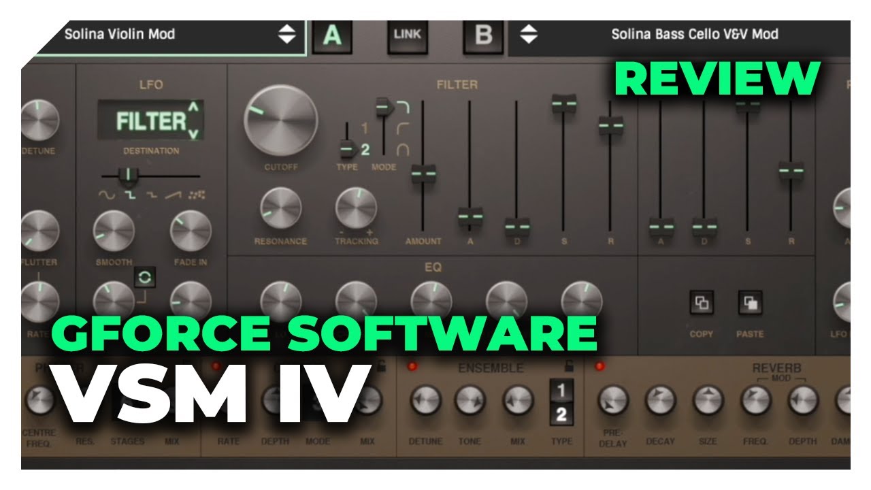Click the DETUNE knob at left edge
Viewport: 871px width, 490px height.
click(40, 119)
